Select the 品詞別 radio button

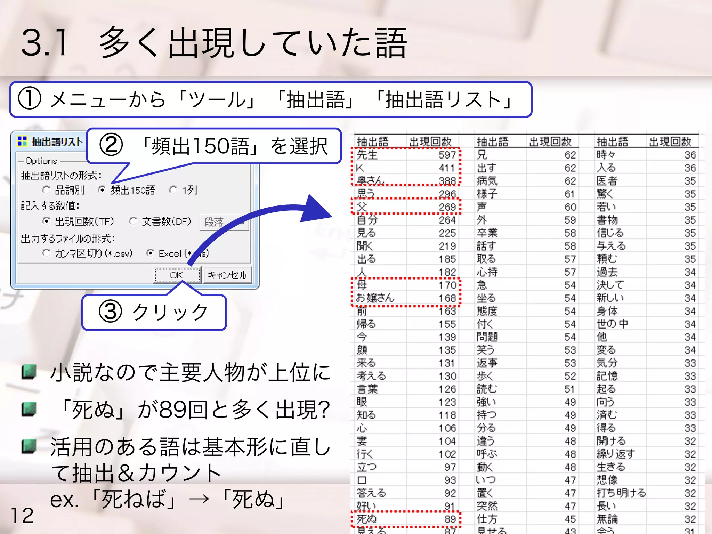pyautogui.click(x=46, y=190)
